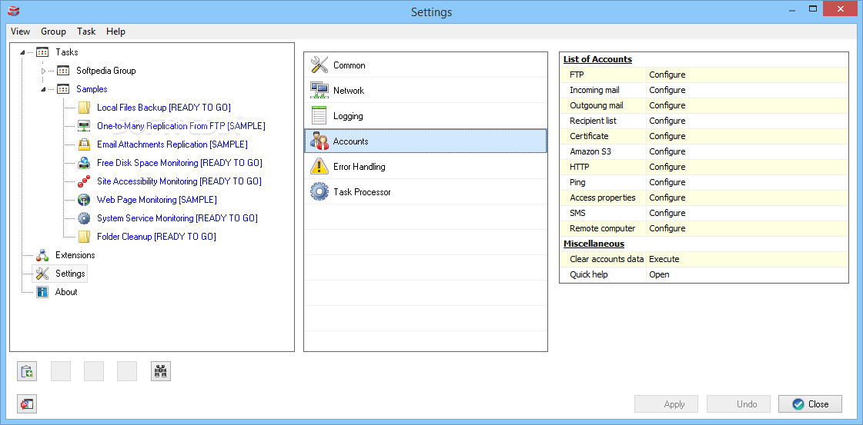Select the Error Handling category

pyautogui.click(x=426, y=166)
